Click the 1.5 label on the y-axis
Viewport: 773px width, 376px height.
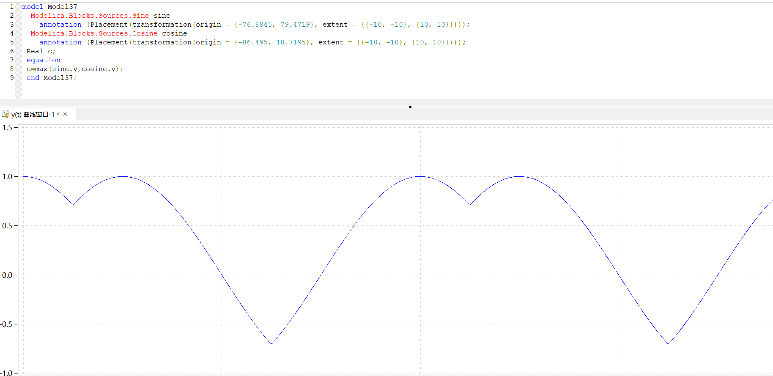[7, 128]
